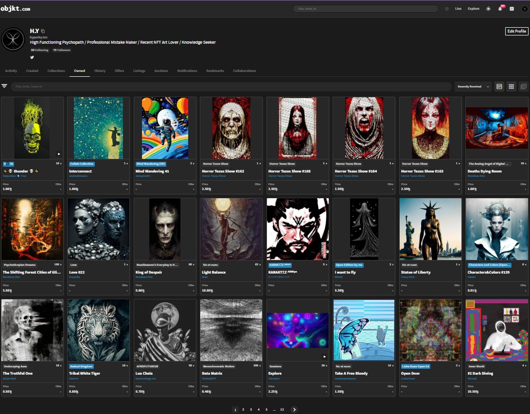Open the Collaborations tab

[x=245, y=70]
